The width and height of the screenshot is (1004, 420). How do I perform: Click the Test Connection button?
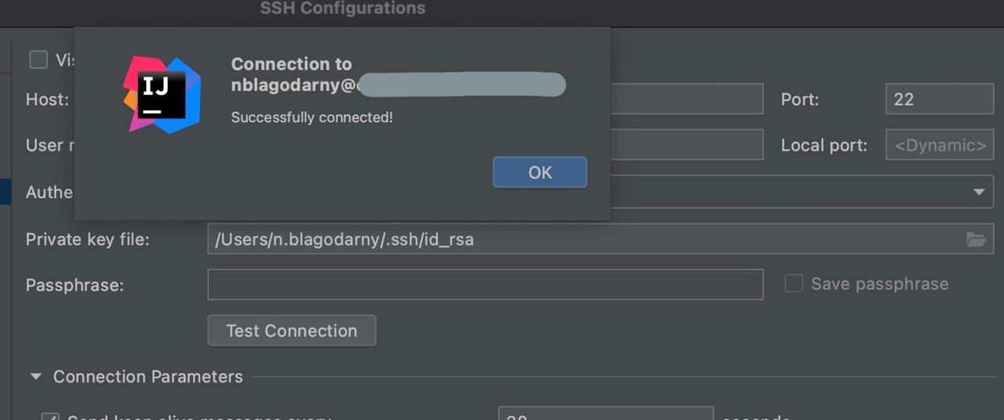(292, 331)
